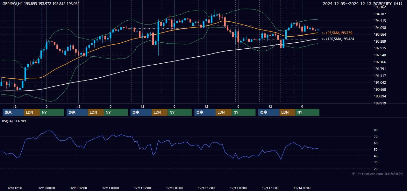The width and height of the screenshot is (407, 191).
Task: Click RSI scale value 20
Action: 376,169
